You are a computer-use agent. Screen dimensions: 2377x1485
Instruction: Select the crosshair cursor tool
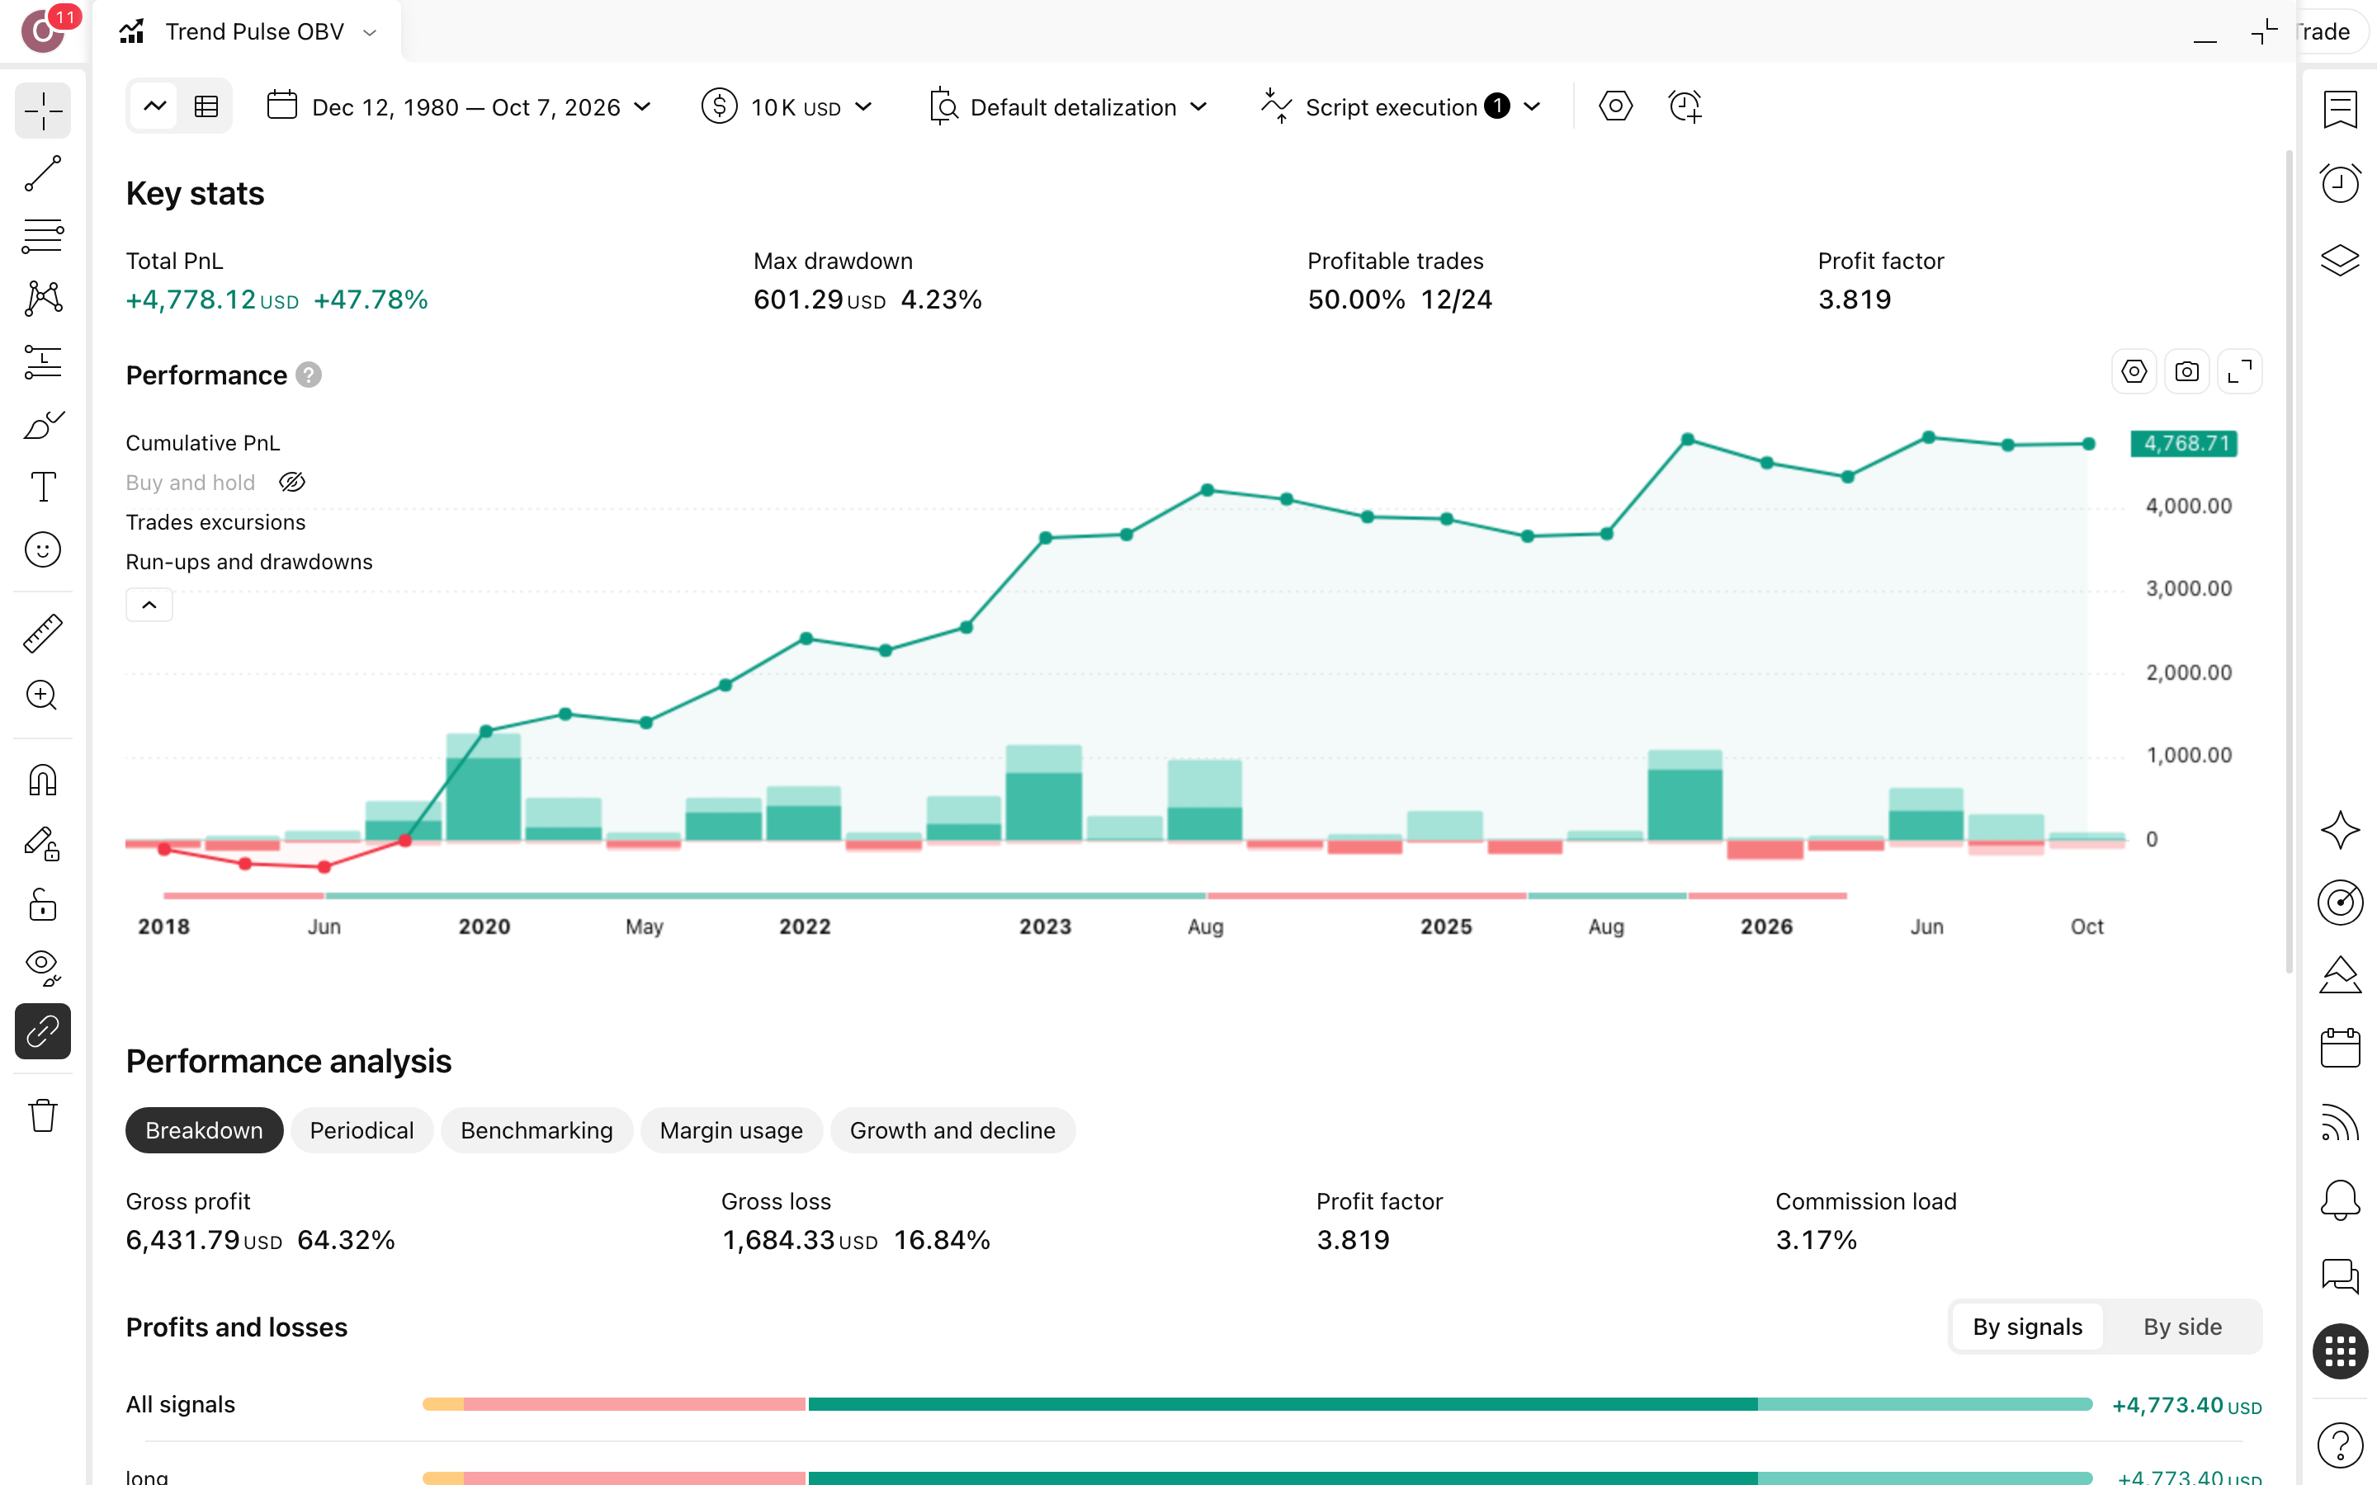tap(43, 111)
